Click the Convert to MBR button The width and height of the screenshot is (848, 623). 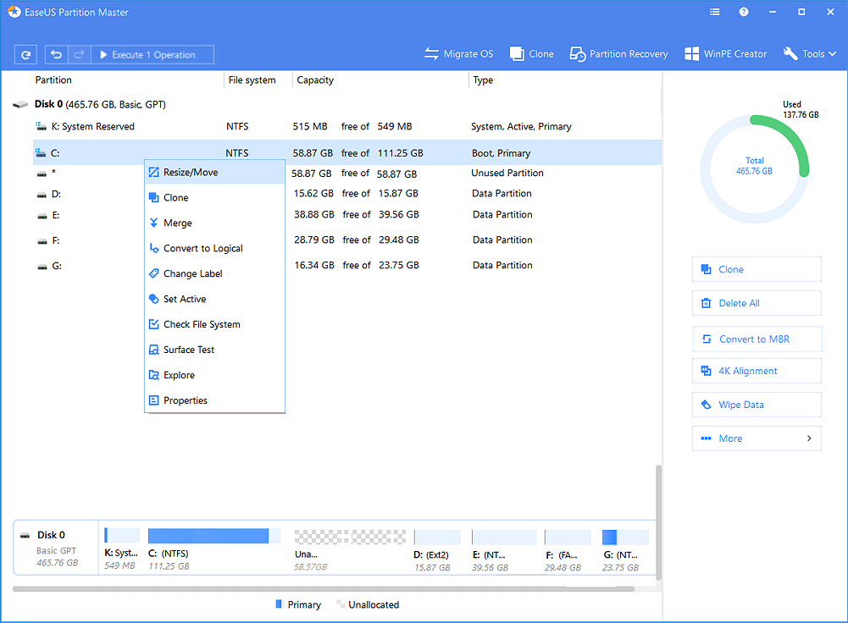756,339
